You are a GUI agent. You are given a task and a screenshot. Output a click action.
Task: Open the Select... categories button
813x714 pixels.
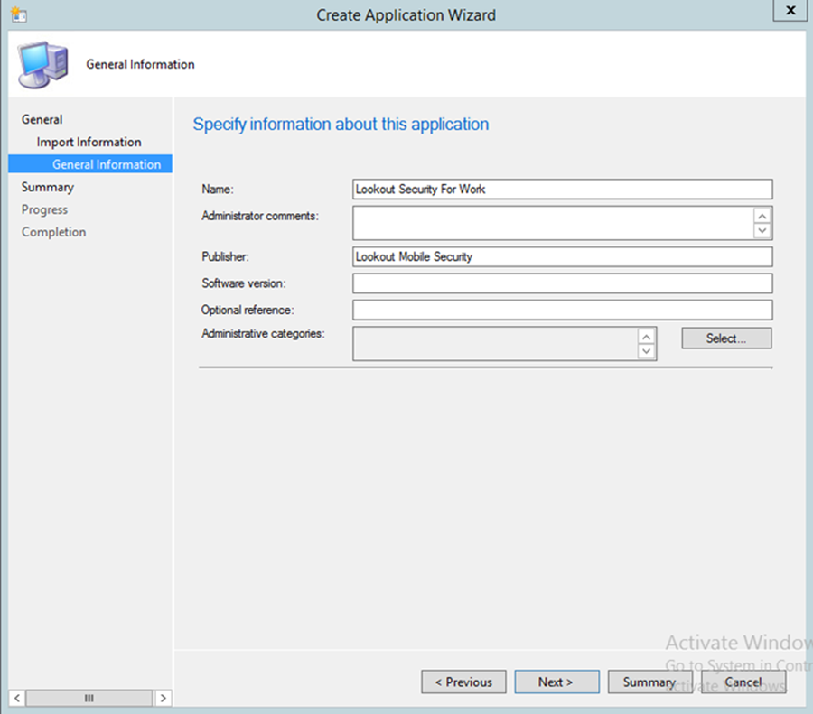[726, 338]
